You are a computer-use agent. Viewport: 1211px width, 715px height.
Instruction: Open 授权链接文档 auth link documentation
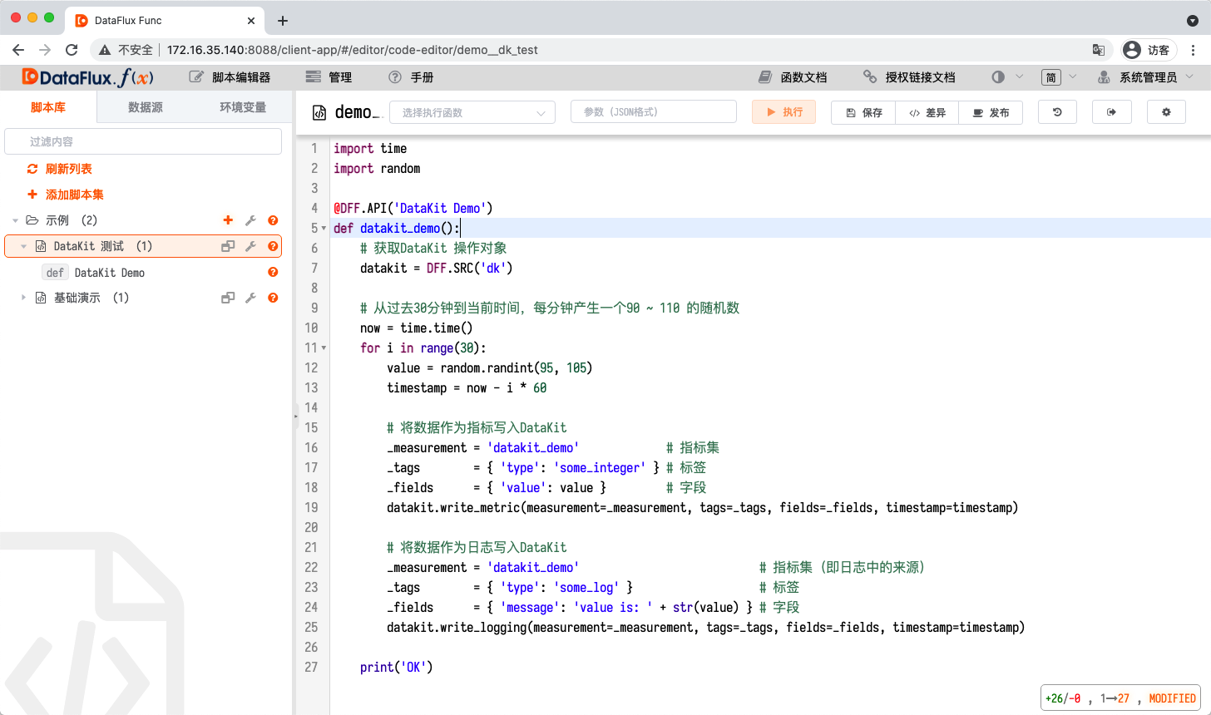point(909,77)
